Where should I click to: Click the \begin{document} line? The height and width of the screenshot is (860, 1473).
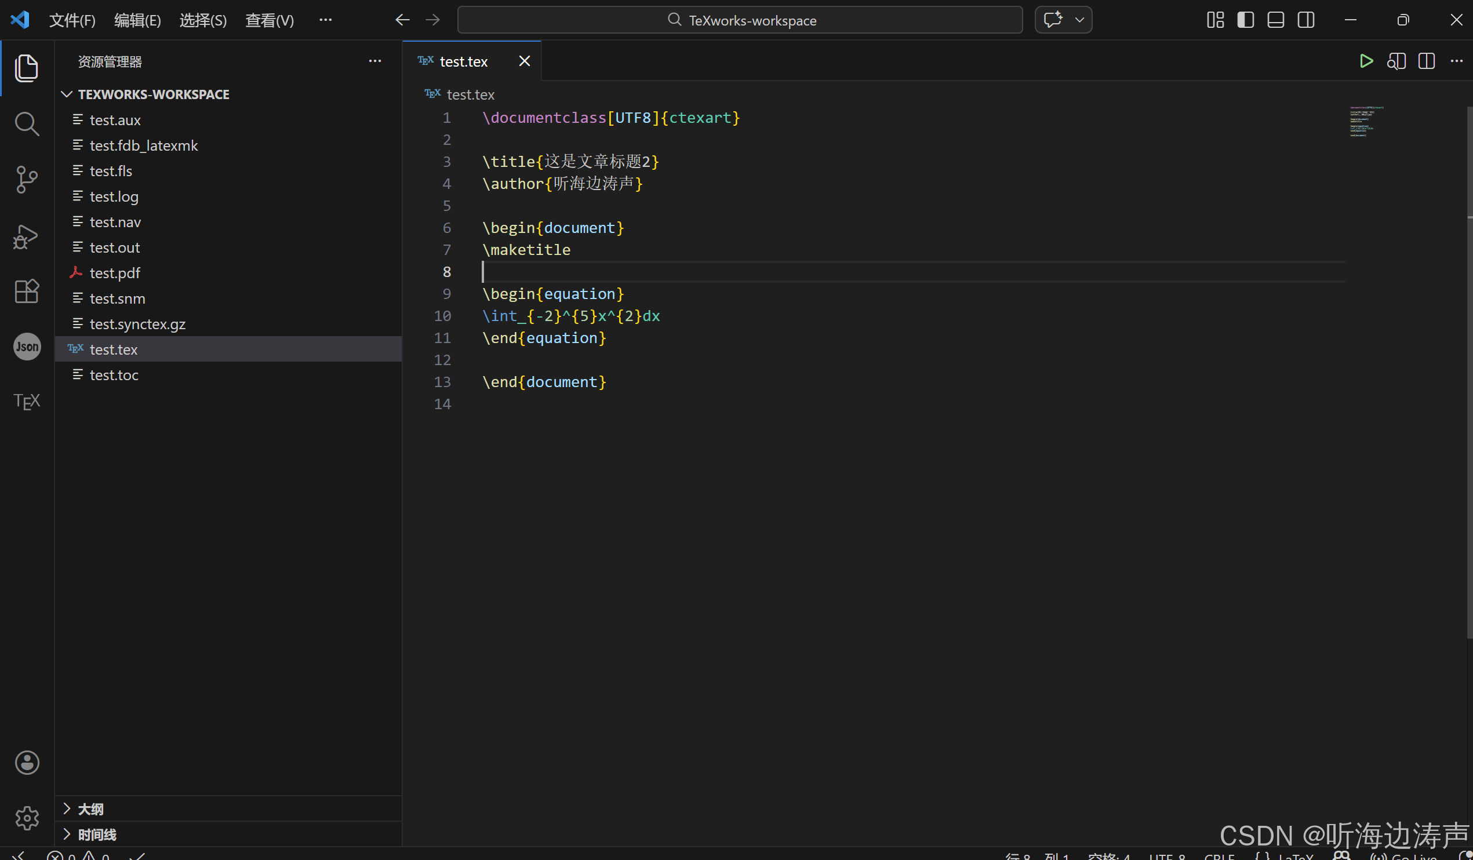pos(553,228)
